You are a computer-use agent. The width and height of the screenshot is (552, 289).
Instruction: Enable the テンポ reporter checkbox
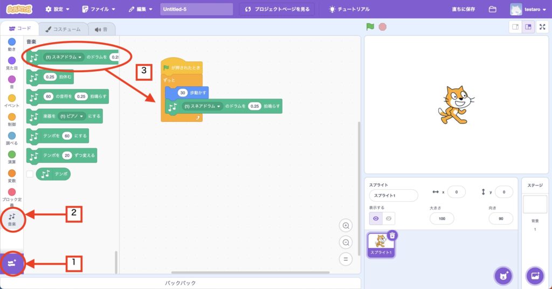[30, 174]
